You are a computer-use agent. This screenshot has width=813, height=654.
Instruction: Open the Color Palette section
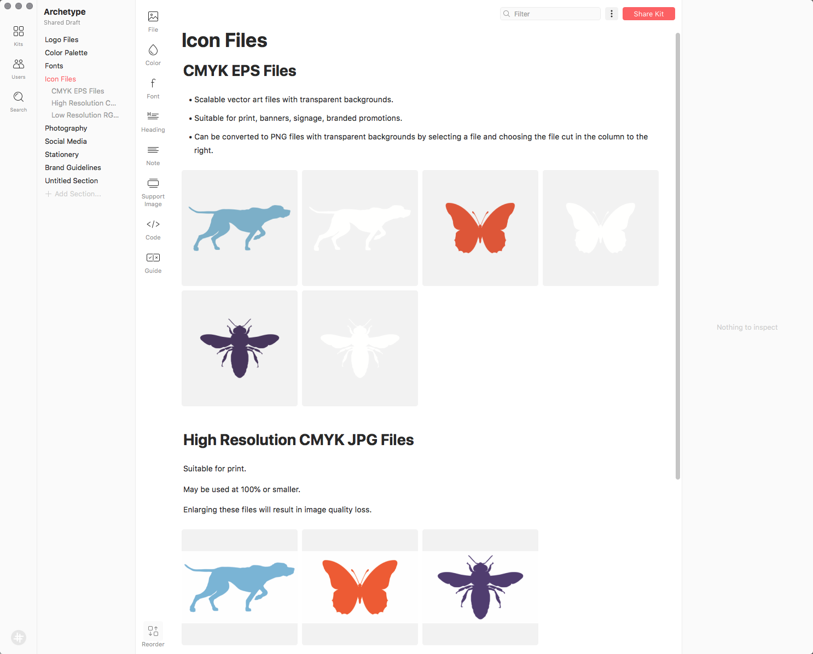coord(66,52)
